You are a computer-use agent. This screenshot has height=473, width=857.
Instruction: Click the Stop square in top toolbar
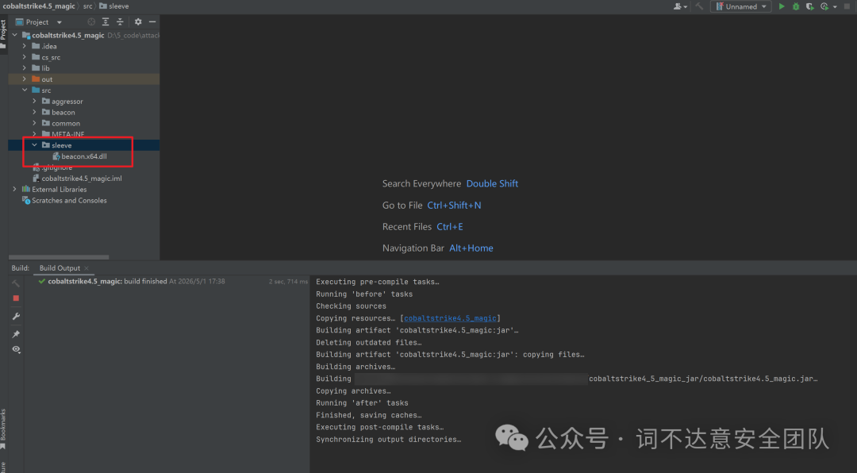(x=847, y=6)
